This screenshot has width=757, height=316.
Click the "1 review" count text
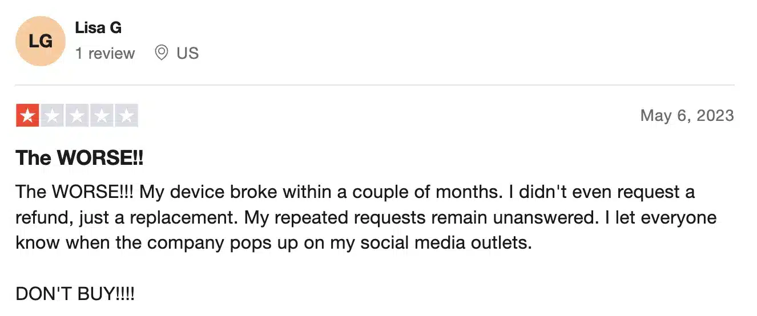105,54
